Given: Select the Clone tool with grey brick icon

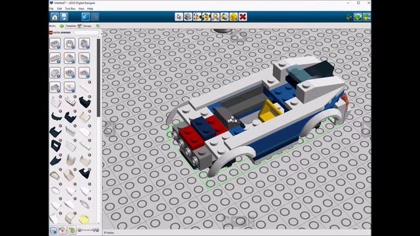Looking at the screenshot, I should 188,17.
